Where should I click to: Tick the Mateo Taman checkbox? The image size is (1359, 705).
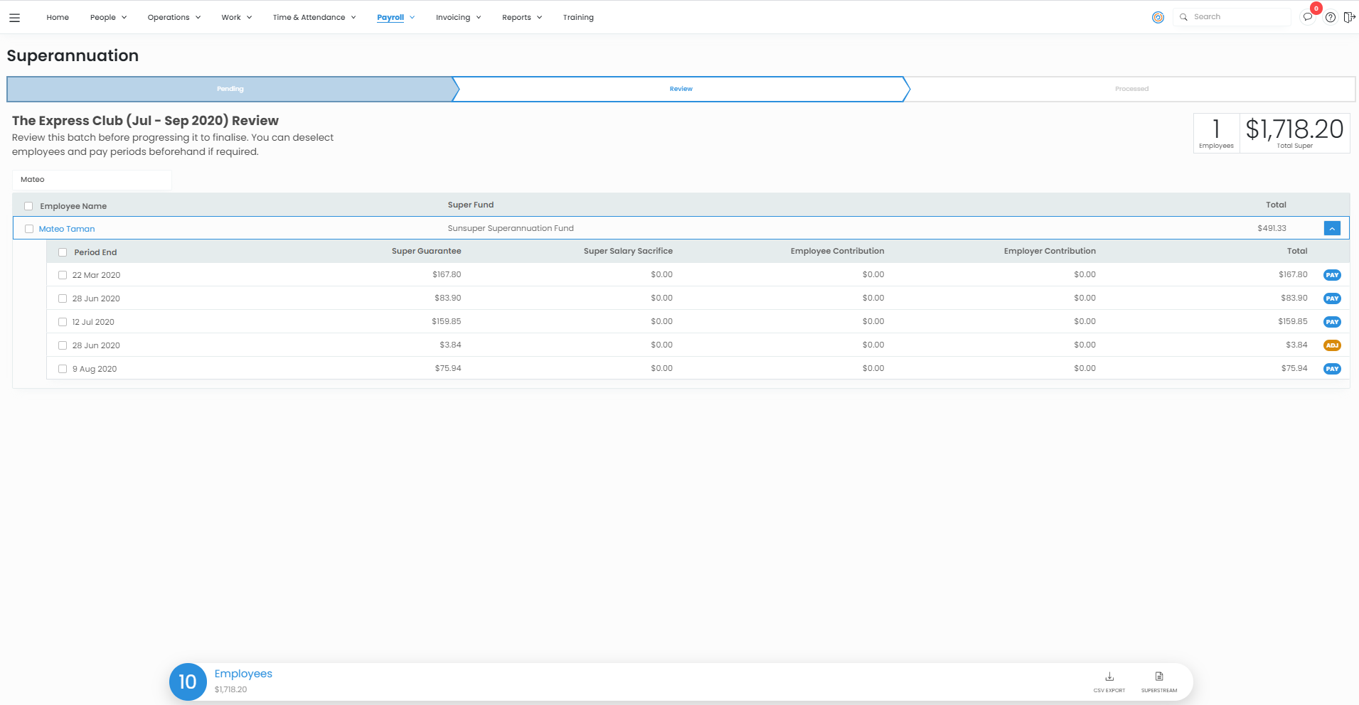pyautogui.click(x=29, y=229)
